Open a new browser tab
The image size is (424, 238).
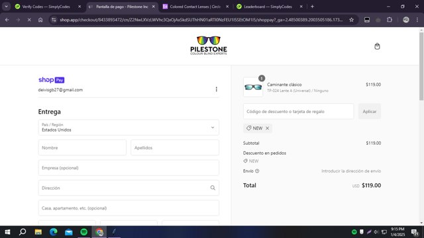[x=312, y=7]
